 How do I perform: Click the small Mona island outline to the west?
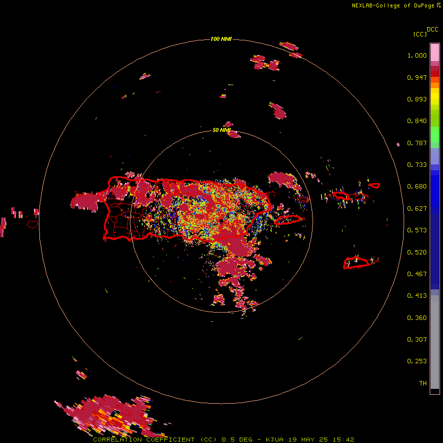pos(32,224)
